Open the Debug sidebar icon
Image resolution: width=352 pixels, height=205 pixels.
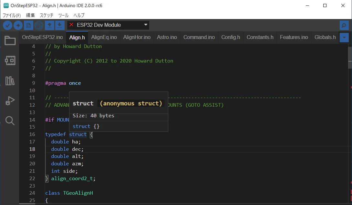point(10,101)
